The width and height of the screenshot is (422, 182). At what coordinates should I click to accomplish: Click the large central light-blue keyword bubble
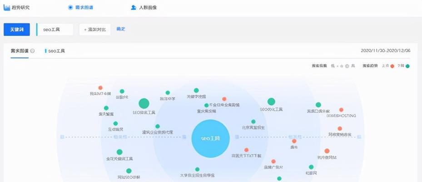[x=210, y=139]
